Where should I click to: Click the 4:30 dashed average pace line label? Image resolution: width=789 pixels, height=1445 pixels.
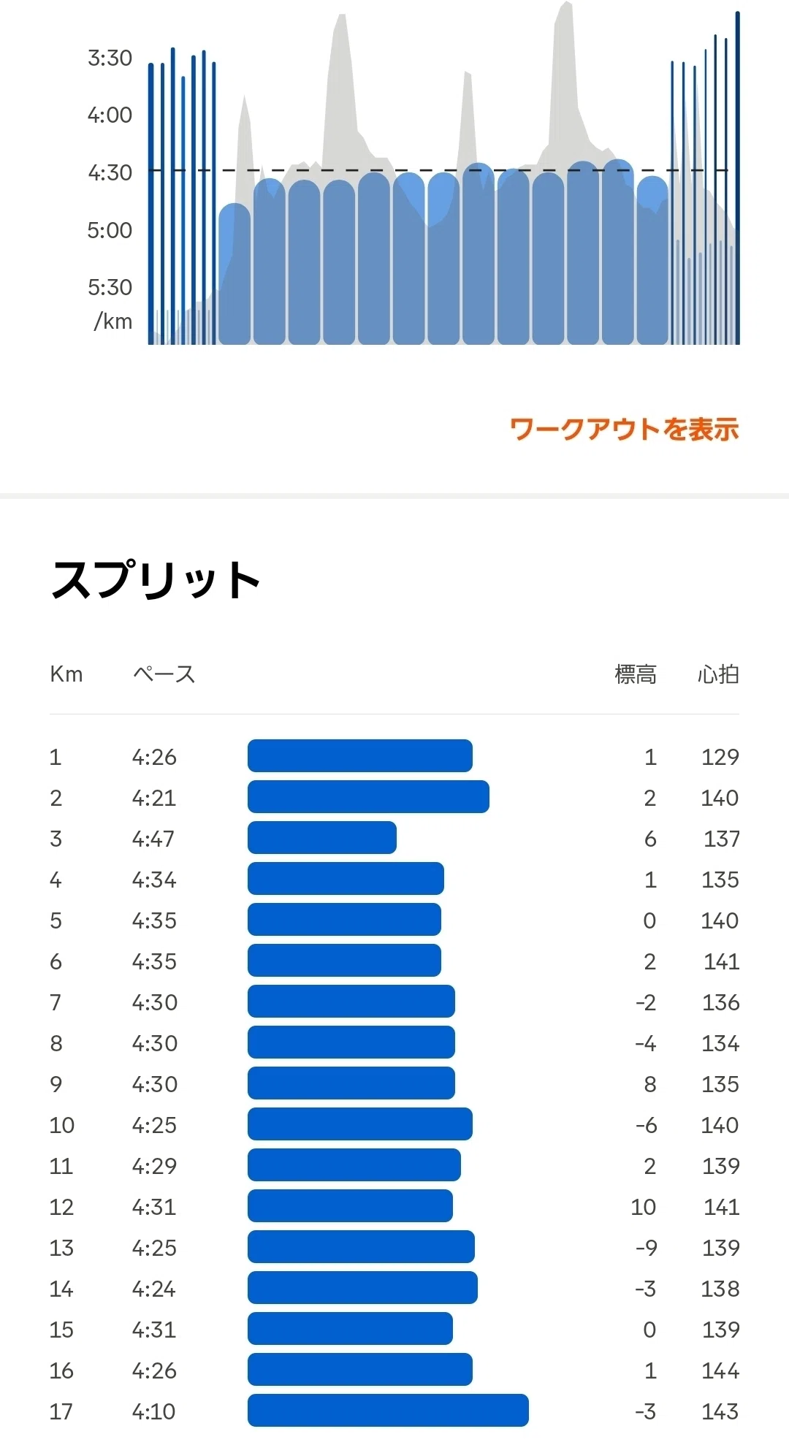click(x=110, y=172)
